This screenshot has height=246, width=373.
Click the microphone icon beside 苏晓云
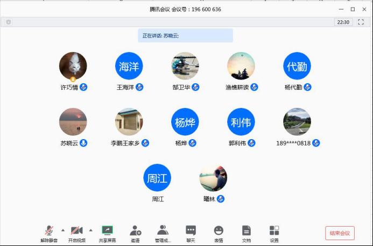point(83,143)
